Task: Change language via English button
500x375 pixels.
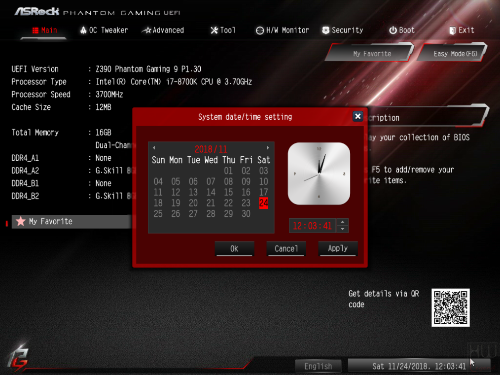Action: tap(318, 366)
